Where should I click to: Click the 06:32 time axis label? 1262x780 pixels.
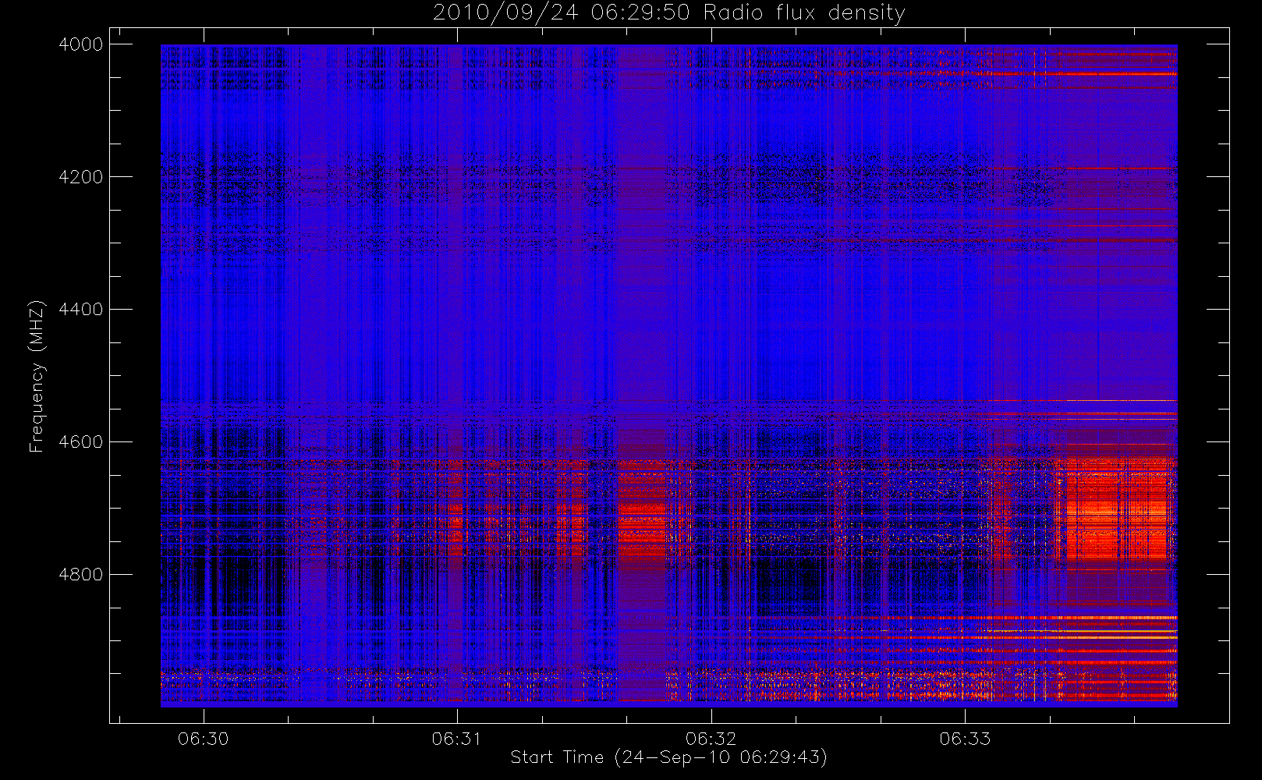[x=711, y=739]
